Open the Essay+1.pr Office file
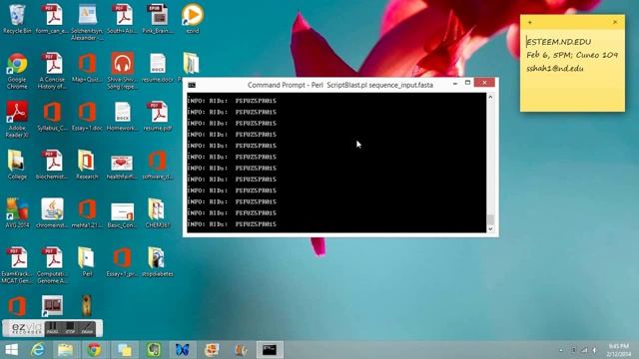639x359 pixels. [122, 261]
